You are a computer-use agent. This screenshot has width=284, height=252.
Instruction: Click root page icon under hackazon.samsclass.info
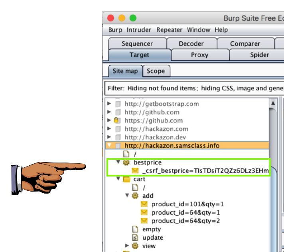tap(126, 154)
